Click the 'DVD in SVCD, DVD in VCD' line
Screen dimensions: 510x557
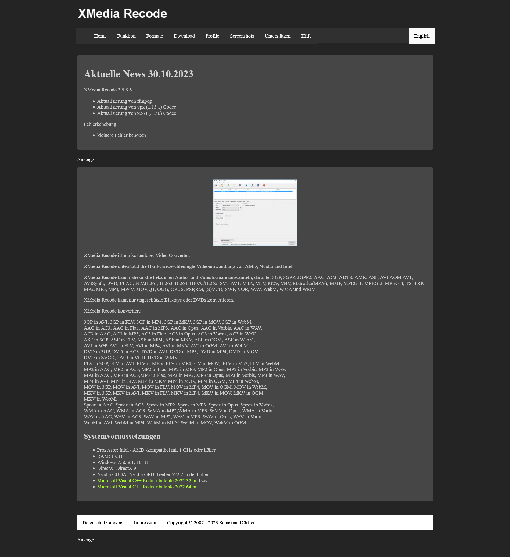click(x=131, y=357)
